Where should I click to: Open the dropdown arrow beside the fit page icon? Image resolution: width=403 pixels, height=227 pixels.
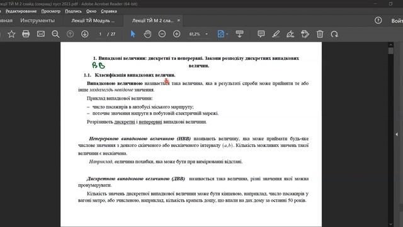point(227,34)
